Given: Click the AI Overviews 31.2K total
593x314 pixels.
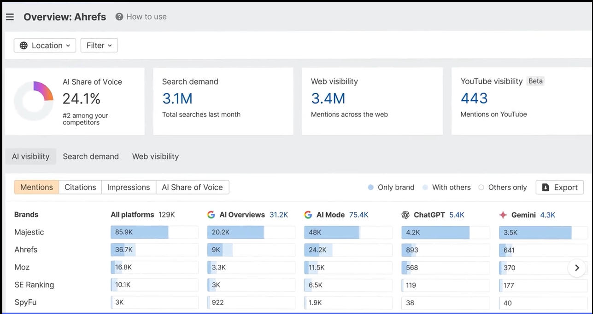Looking at the screenshot, I should click(279, 215).
